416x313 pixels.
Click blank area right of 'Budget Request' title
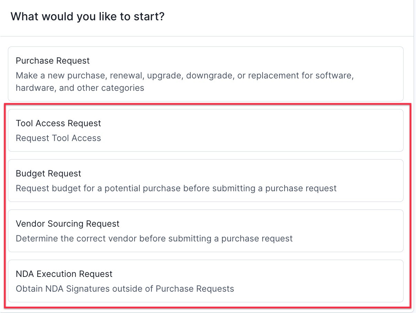click(241, 174)
